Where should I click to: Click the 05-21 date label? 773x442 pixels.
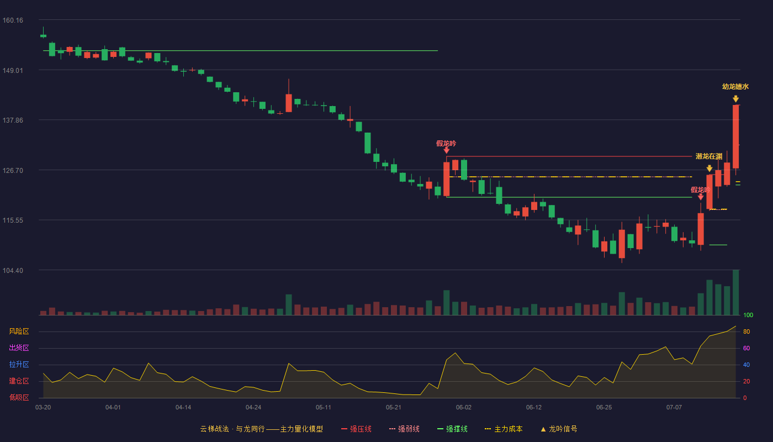click(x=394, y=407)
